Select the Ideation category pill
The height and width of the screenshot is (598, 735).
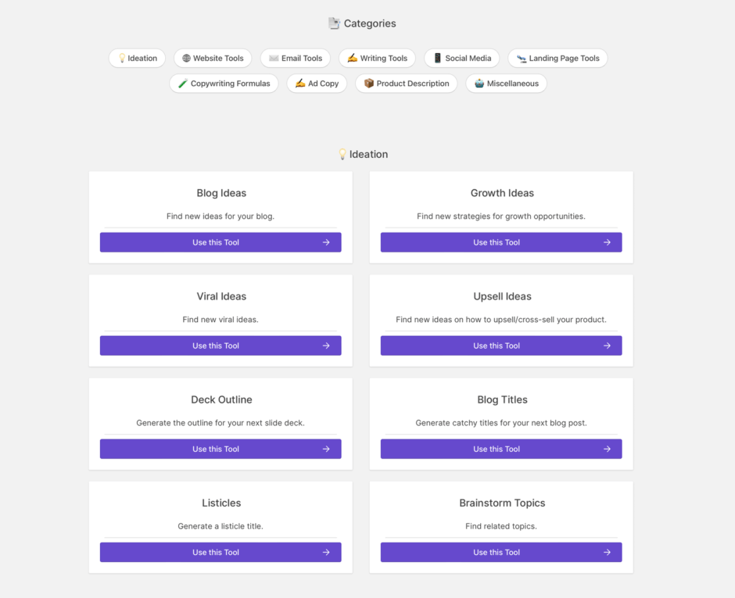pyautogui.click(x=137, y=58)
